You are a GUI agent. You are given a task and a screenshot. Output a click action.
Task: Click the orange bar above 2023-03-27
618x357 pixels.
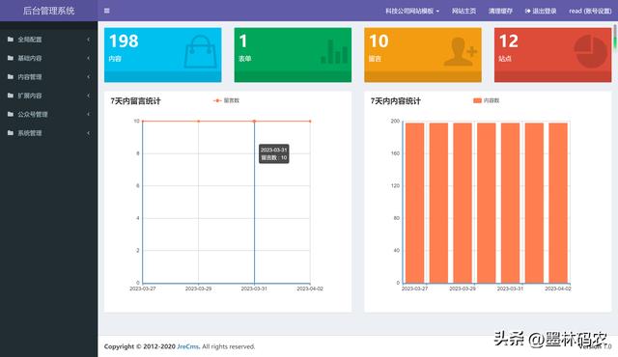pyautogui.click(x=414, y=203)
